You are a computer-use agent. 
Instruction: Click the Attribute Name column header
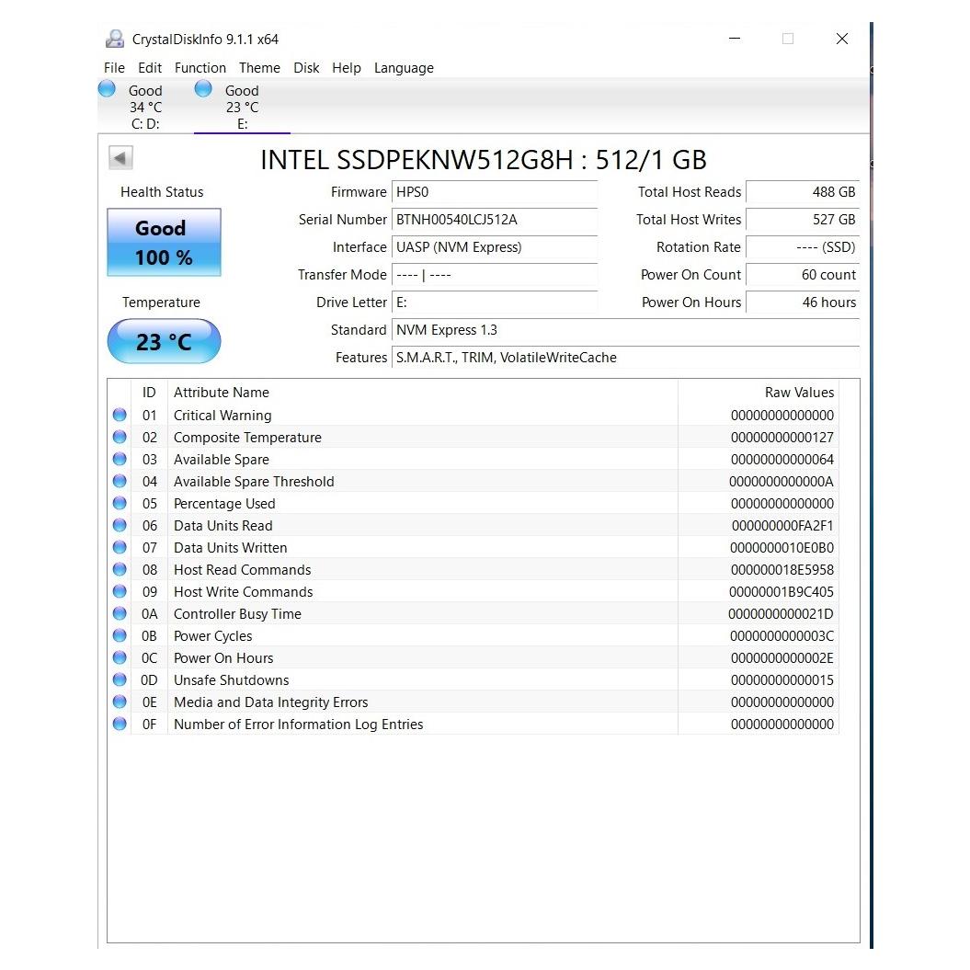pos(222,393)
